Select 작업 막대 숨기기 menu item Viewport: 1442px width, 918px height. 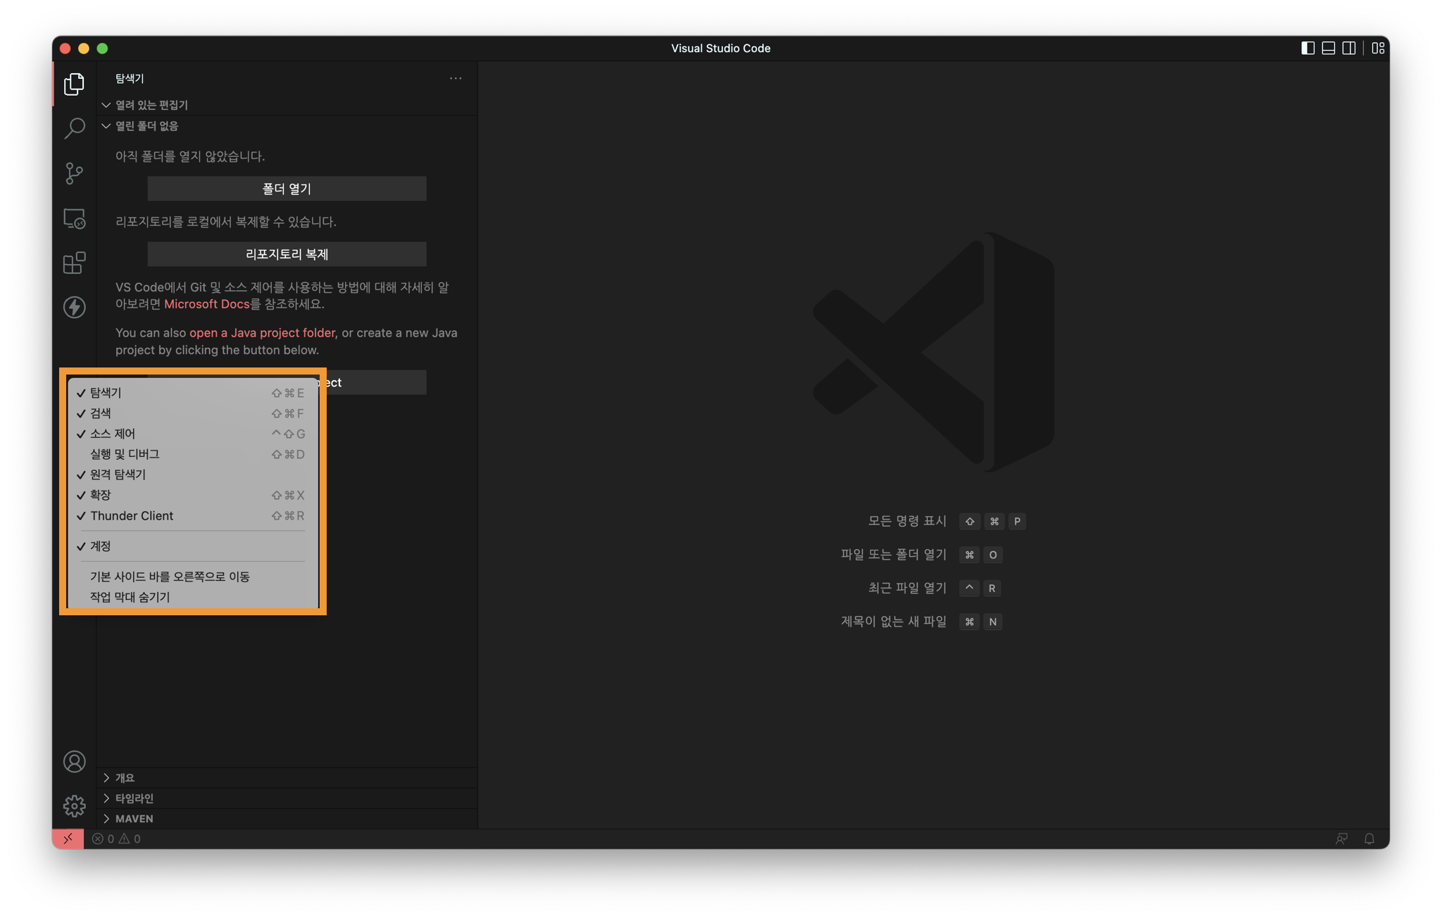pyautogui.click(x=130, y=596)
